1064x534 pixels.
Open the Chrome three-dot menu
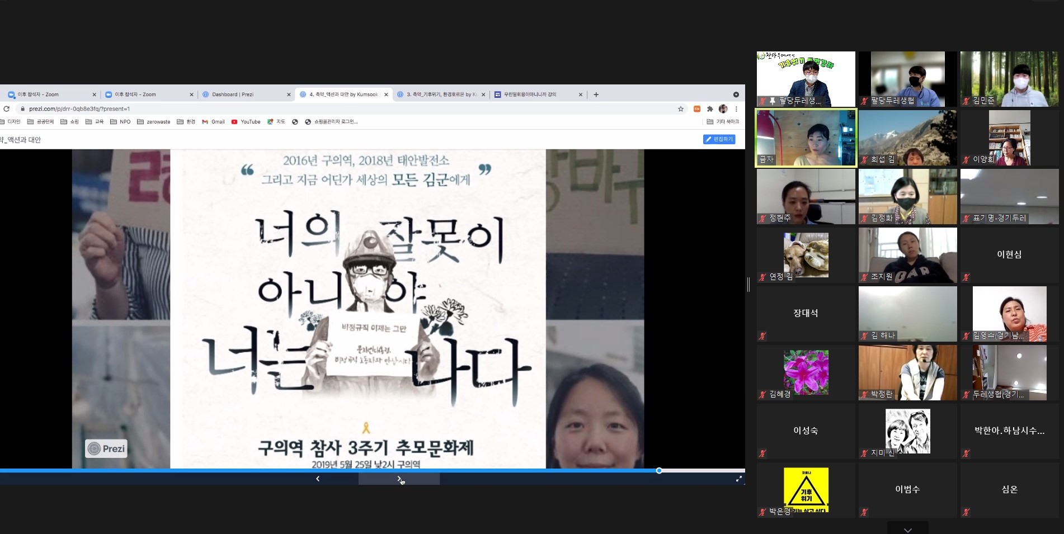[736, 109]
